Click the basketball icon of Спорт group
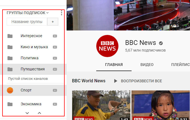This screenshot has width=190, height=120. coord(10,90)
